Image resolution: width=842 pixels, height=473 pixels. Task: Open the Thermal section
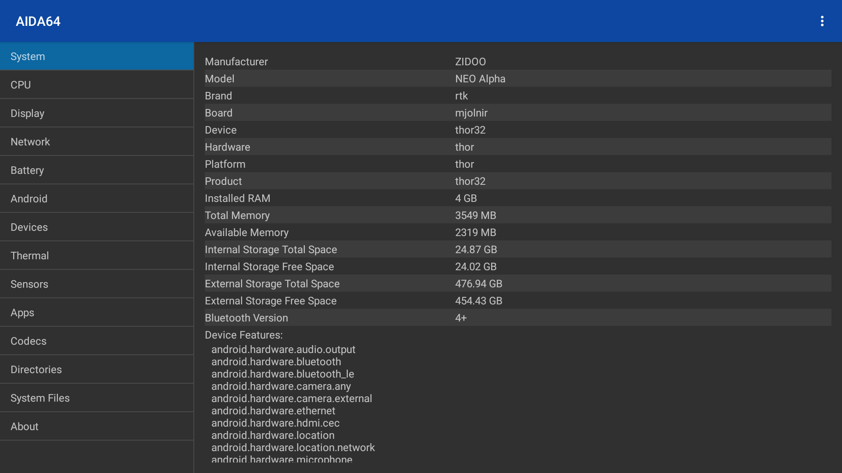pos(96,256)
